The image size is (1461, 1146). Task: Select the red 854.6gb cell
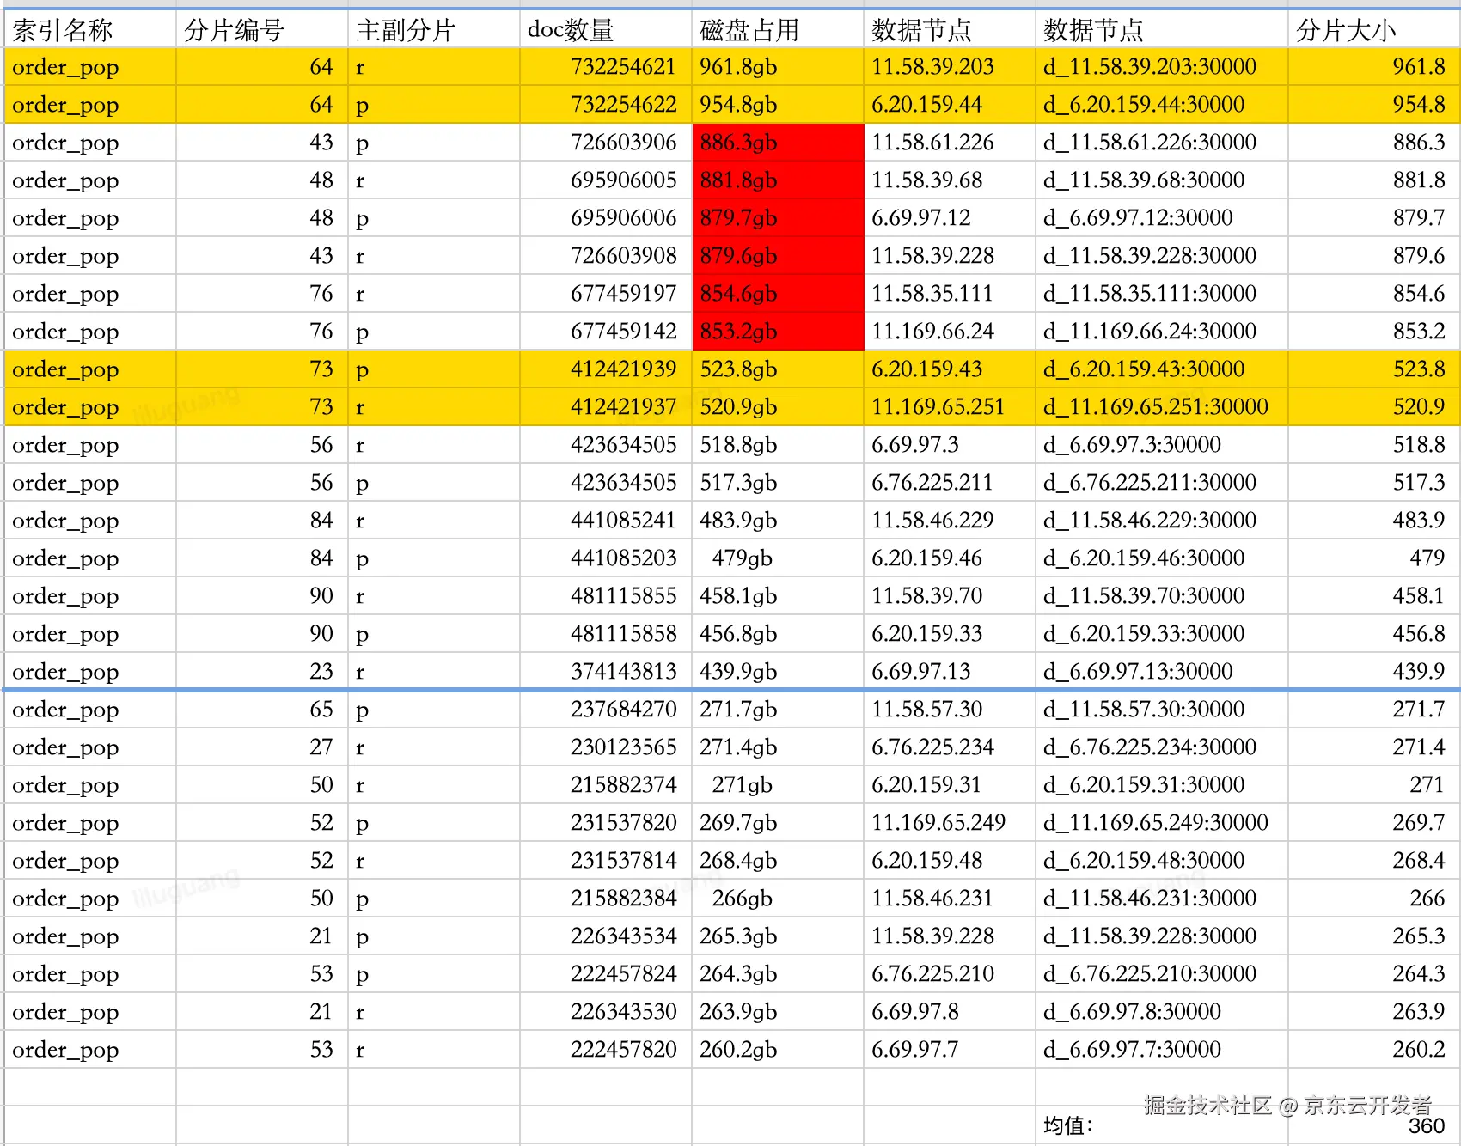click(778, 294)
